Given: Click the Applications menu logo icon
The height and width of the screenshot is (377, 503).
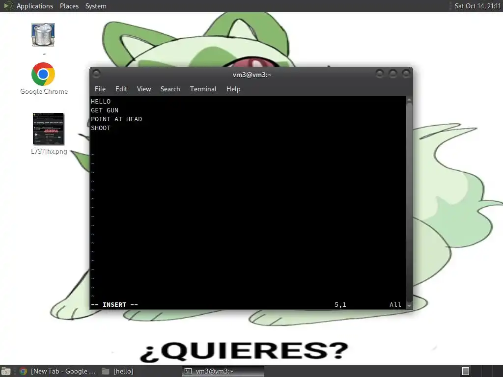Looking at the screenshot, I should tap(8, 6).
